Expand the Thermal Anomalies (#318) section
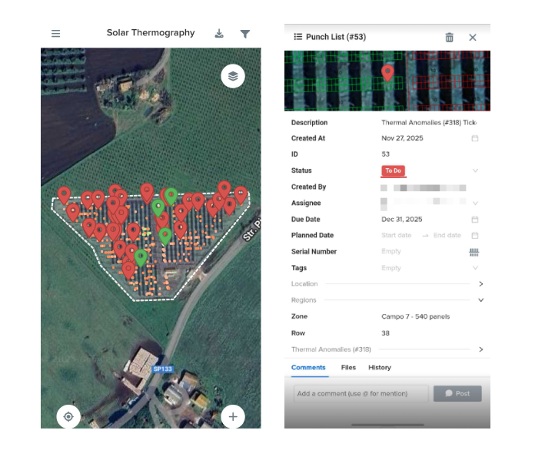This screenshot has width=545, height=450. tap(480, 349)
